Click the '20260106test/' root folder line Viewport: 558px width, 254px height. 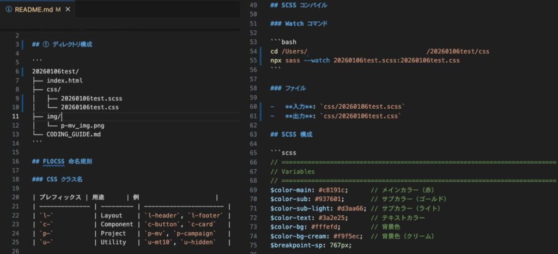(56, 71)
